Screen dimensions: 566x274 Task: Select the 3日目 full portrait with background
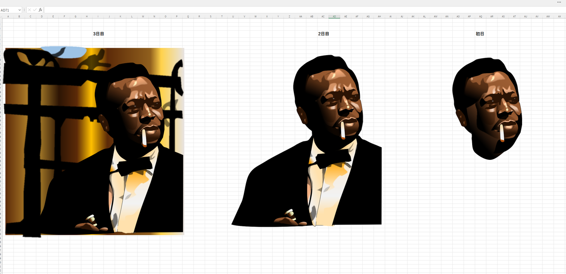point(93,141)
